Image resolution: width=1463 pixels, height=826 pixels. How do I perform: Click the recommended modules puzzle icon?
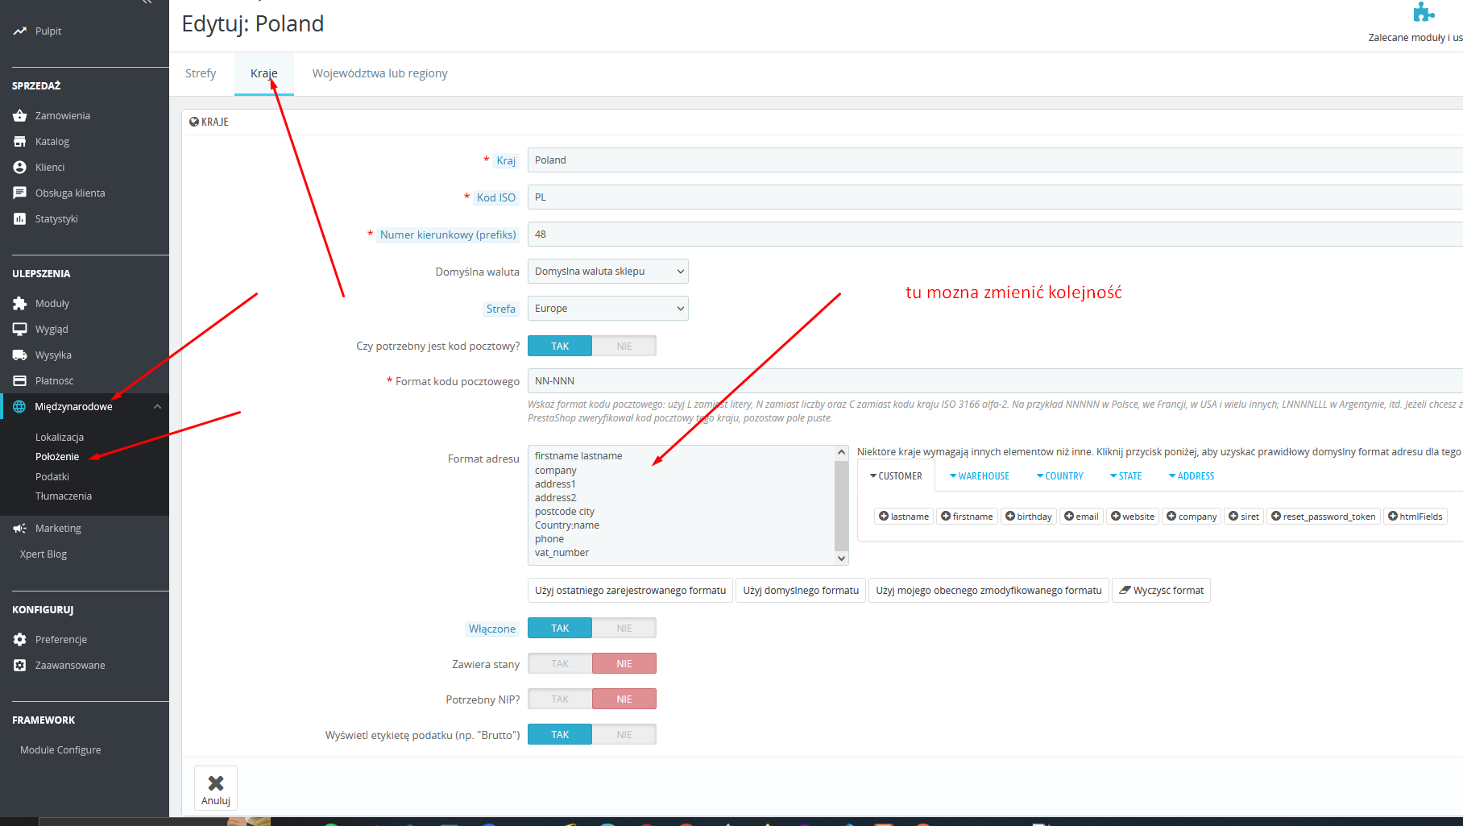tap(1424, 11)
